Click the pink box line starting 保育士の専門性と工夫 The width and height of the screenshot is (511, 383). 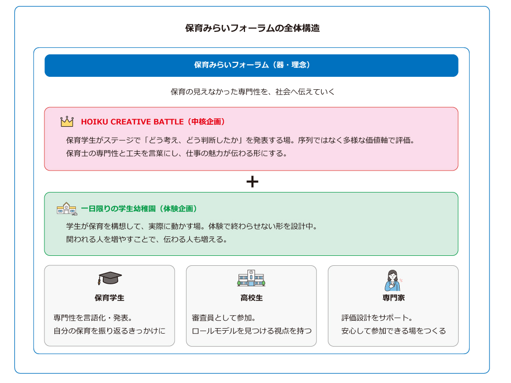tap(177, 153)
